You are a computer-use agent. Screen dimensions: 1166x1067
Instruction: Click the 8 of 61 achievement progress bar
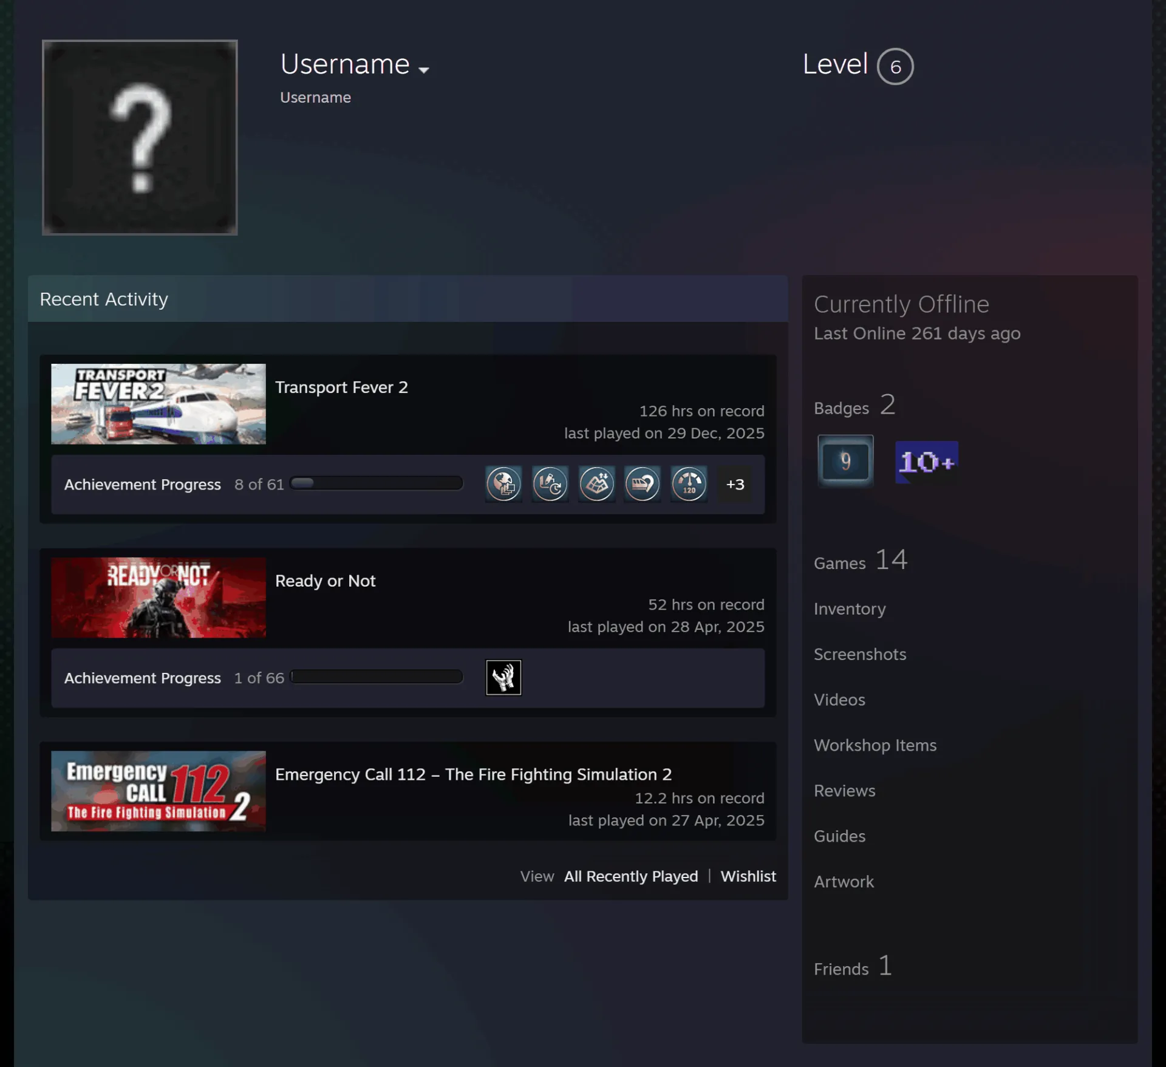[377, 483]
